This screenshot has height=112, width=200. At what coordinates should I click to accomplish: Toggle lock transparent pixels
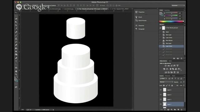[x=164, y=86]
